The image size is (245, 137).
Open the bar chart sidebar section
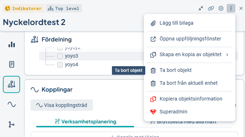tap(11, 44)
